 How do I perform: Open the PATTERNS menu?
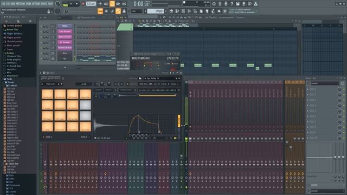21,4
